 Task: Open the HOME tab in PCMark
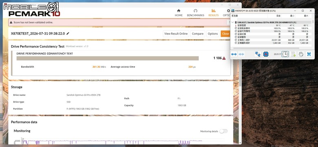tap(179, 13)
